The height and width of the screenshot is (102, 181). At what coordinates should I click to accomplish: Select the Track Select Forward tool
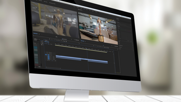[x=43, y=41]
